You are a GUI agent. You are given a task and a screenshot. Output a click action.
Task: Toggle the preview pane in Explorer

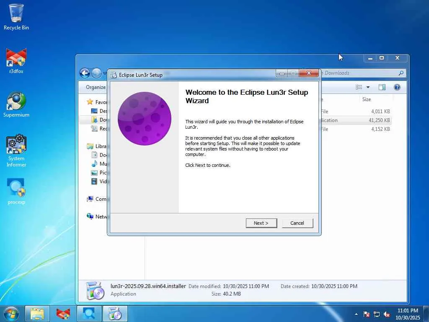382,87
